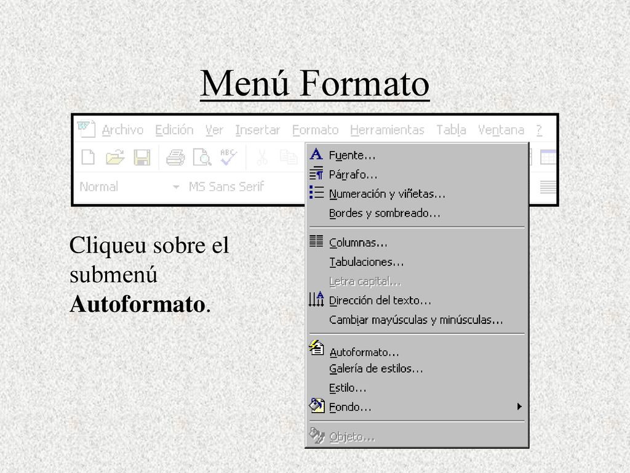Click the Print Preview icon
Viewport: 630px width, 473px height.
(202, 157)
